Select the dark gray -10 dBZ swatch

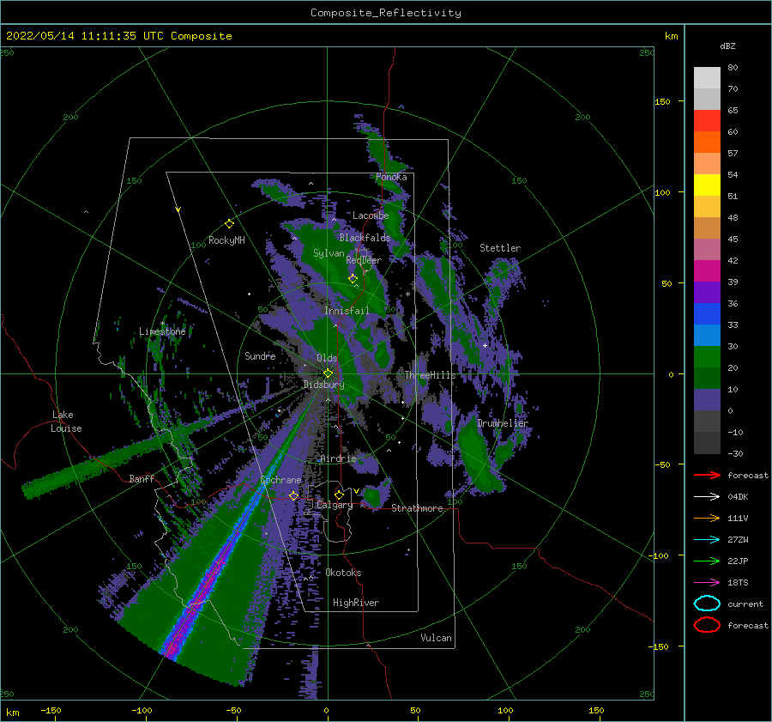coord(707,442)
